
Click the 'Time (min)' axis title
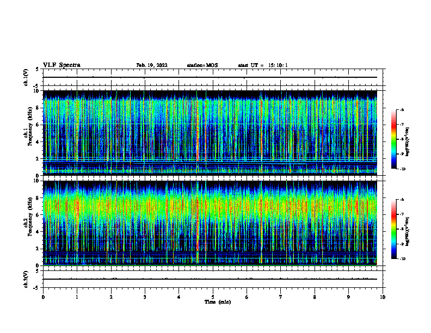coord(218,302)
